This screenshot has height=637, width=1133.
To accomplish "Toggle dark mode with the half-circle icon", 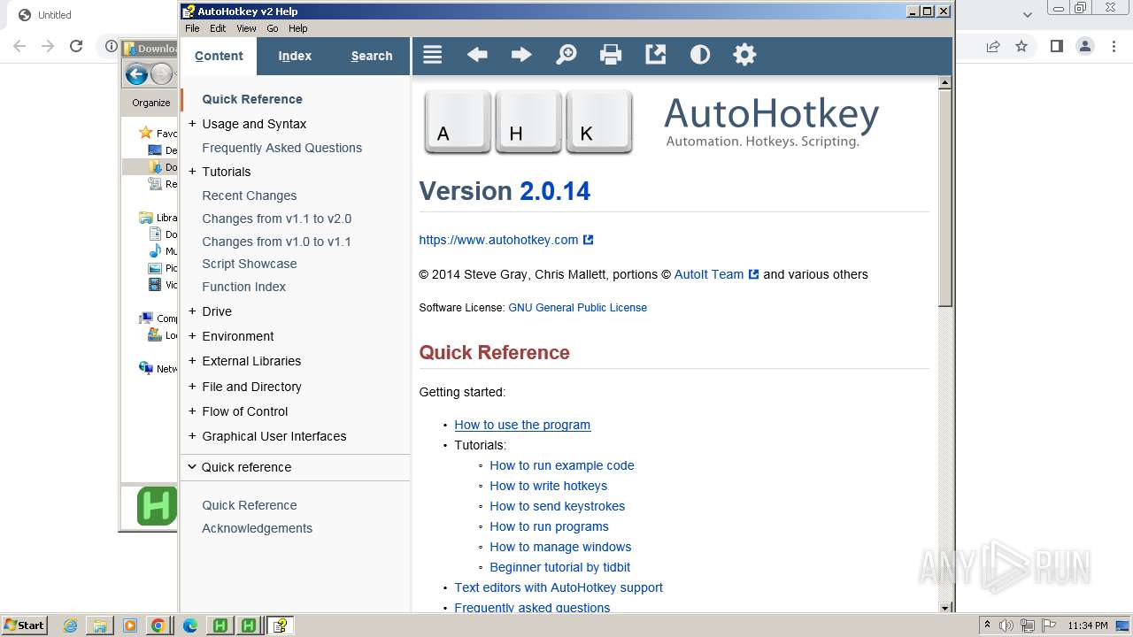I will pyautogui.click(x=700, y=55).
